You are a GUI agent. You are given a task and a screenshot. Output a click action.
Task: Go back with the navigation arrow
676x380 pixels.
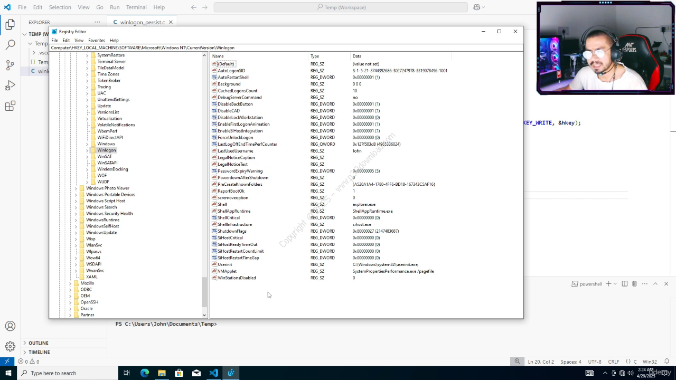pyautogui.click(x=193, y=7)
